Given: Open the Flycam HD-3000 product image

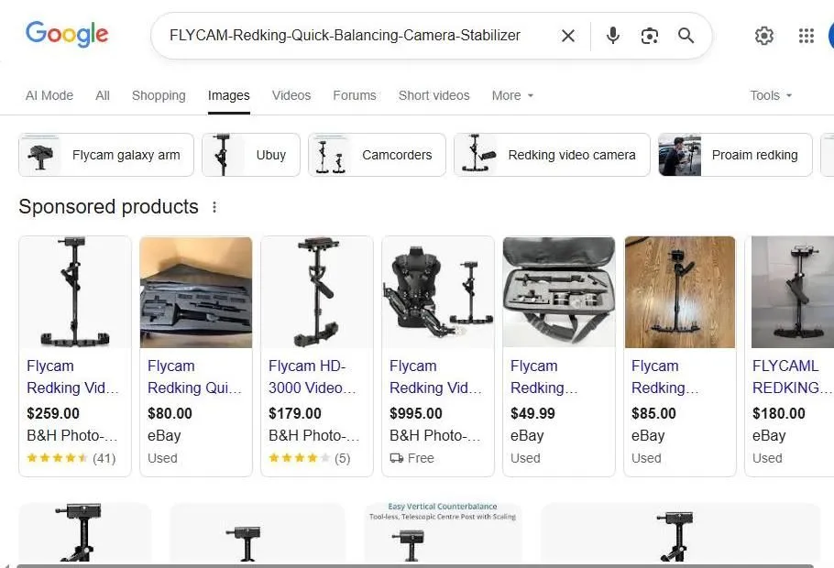Looking at the screenshot, I should click(x=317, y=292).
